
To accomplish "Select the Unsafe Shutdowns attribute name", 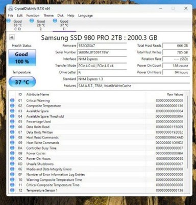I will point(40,164).
